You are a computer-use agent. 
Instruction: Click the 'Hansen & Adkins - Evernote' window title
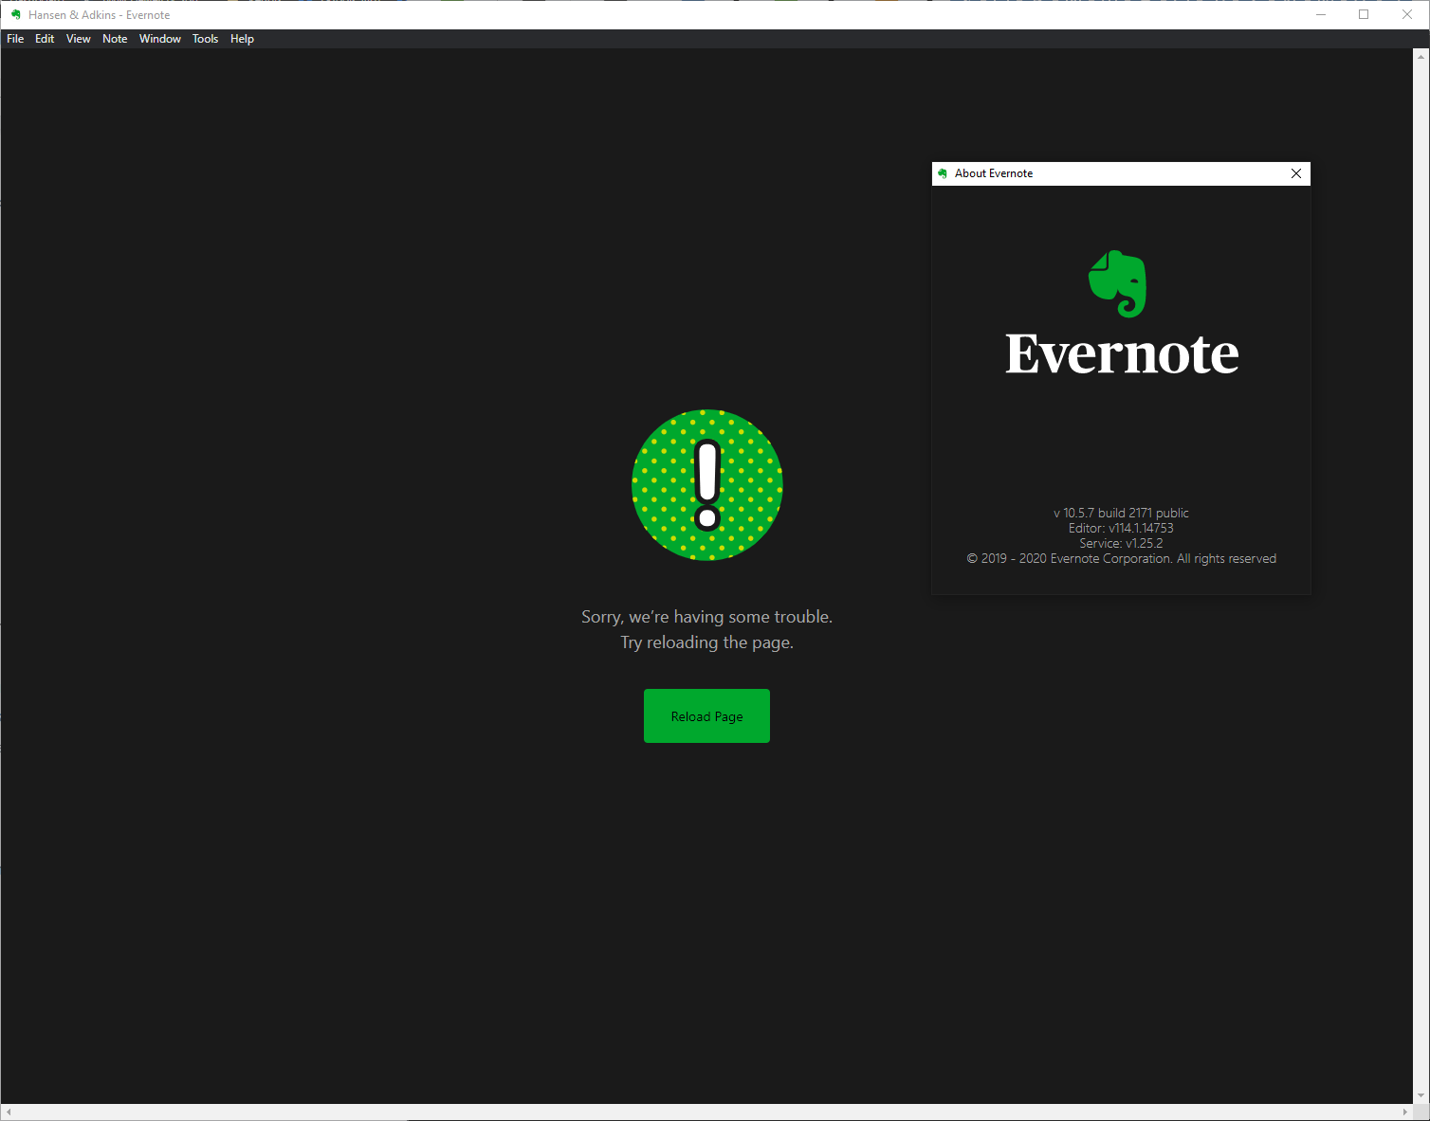pyautogui.click(x=100, y=15)
